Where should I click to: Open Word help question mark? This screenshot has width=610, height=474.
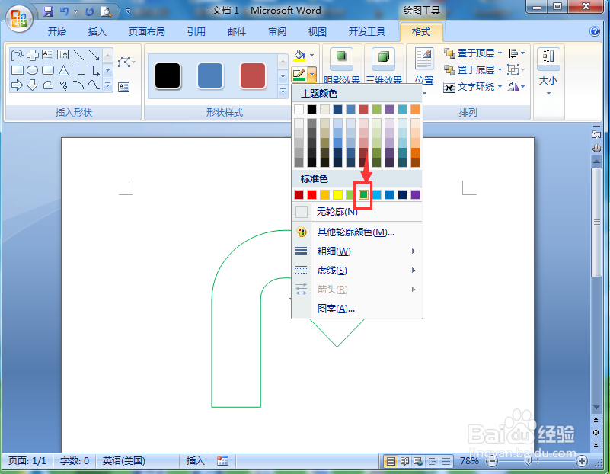pyautogui.click(x=595, y=31)
